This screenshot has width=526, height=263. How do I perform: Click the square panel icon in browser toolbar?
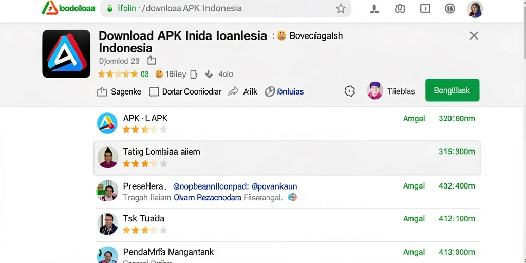point(425,9)
